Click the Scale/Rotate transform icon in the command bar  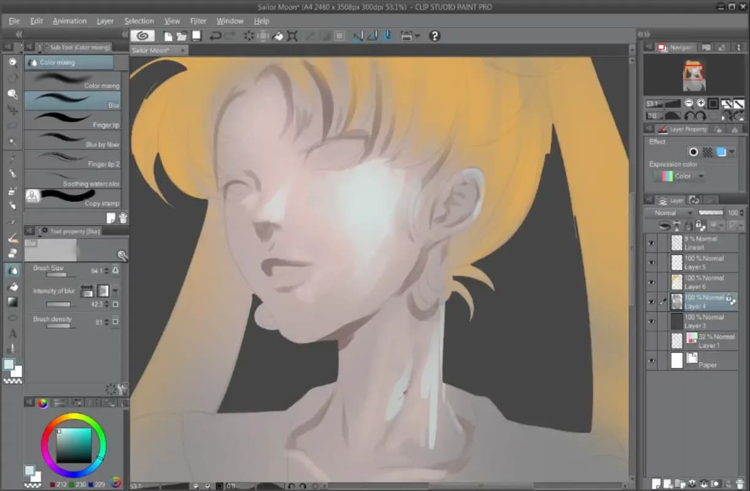(292, 36)
